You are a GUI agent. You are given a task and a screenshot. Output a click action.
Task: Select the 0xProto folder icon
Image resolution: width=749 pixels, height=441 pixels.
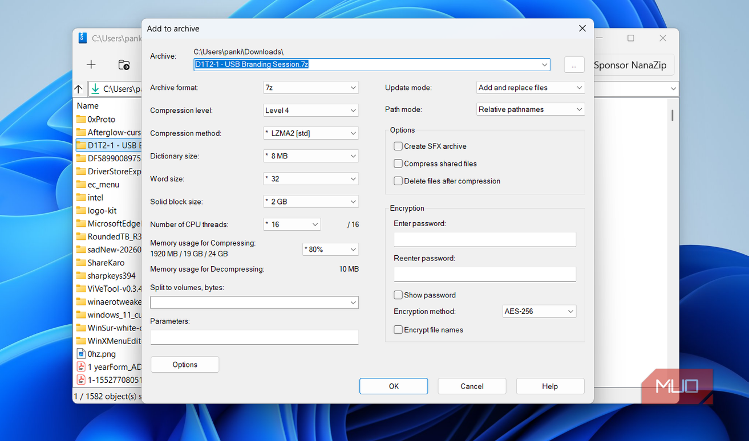click(81, 119)
